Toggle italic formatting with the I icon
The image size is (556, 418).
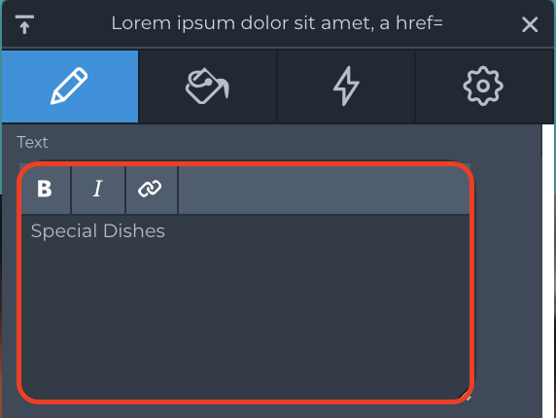(98, 189)
